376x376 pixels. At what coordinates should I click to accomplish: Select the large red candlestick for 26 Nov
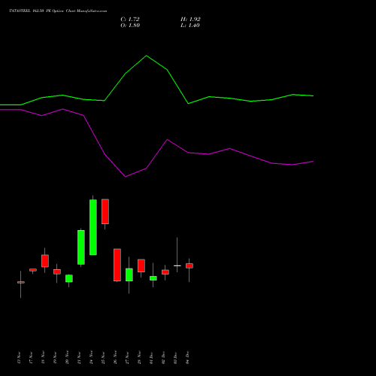pos(117,265)
